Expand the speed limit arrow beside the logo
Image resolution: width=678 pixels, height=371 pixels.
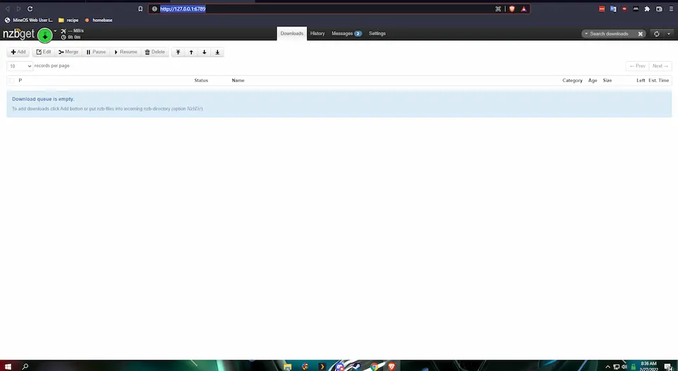[x=55, y=31]
